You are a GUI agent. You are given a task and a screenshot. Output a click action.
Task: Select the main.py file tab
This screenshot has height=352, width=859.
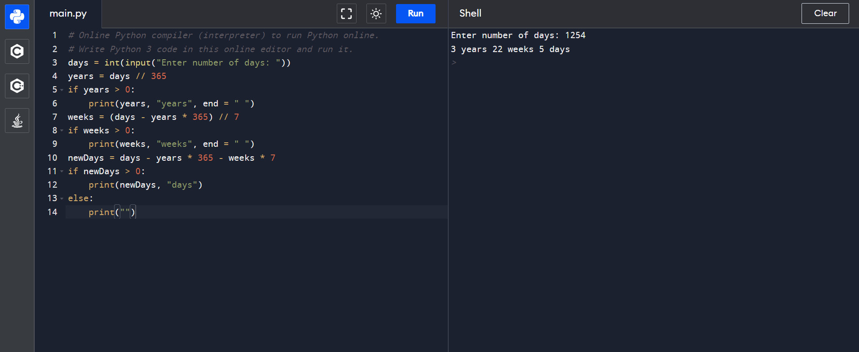(68, 13)
